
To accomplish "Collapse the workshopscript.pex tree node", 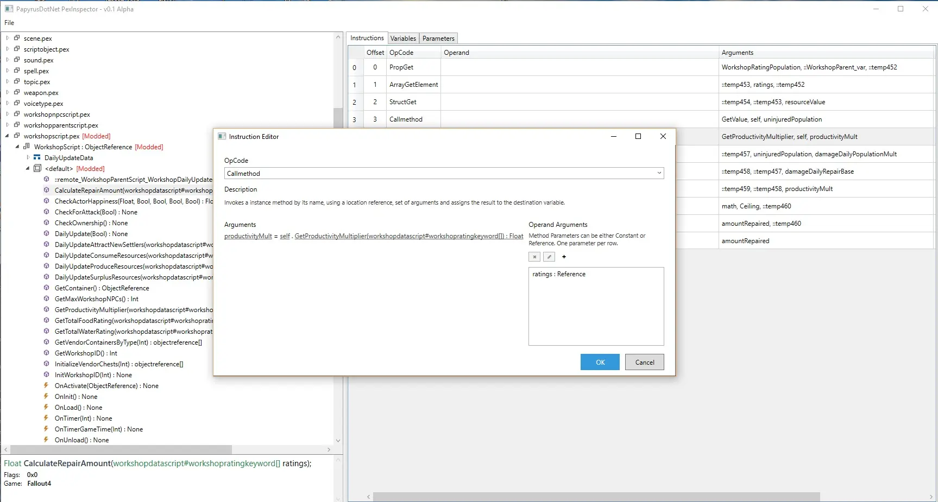I will [7, 136].
